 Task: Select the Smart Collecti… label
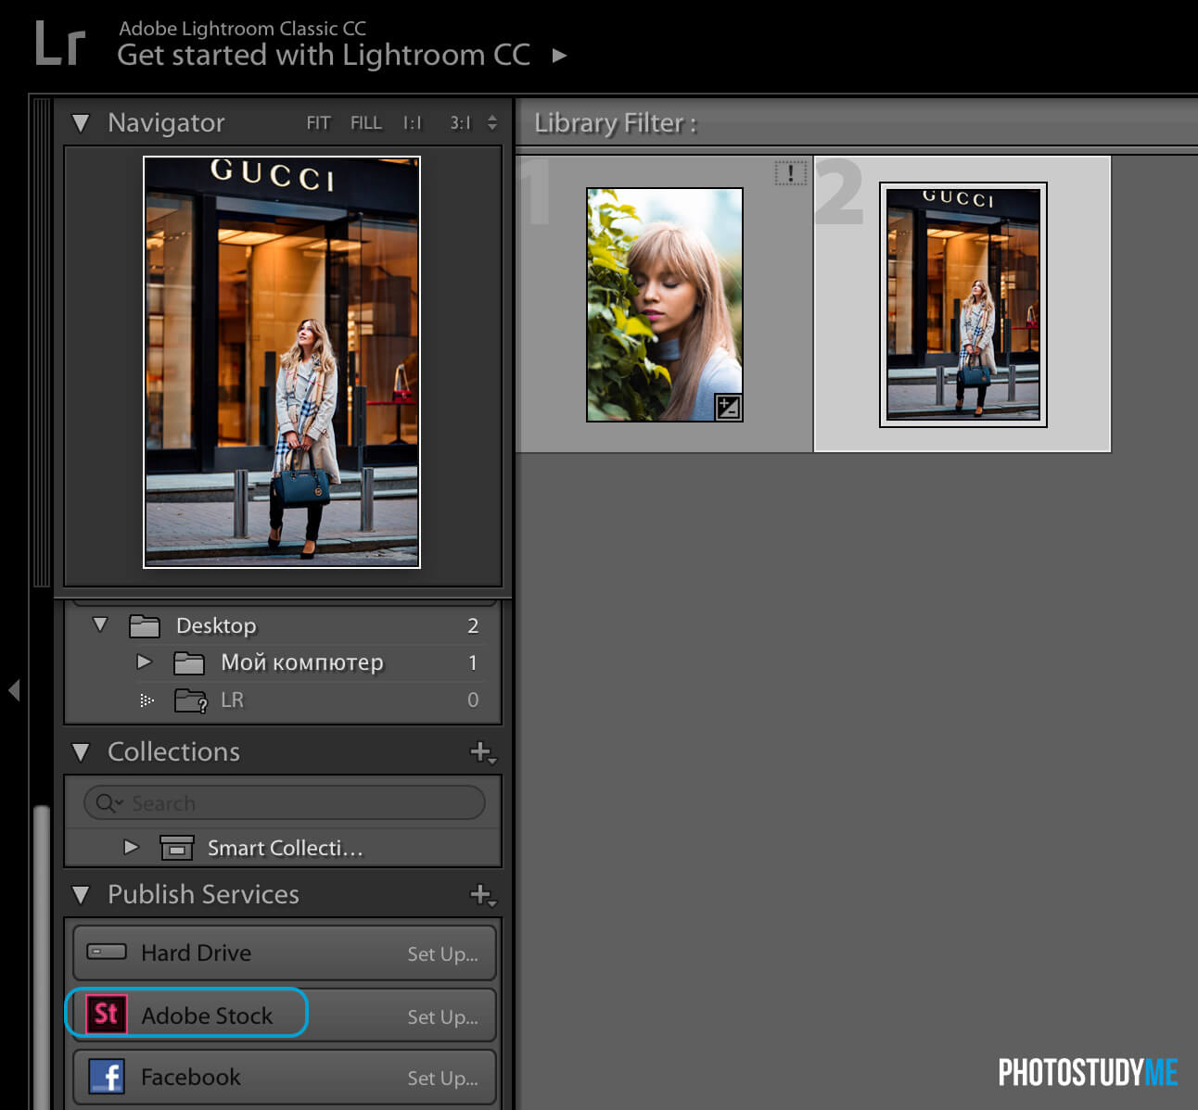pos(285,848)
